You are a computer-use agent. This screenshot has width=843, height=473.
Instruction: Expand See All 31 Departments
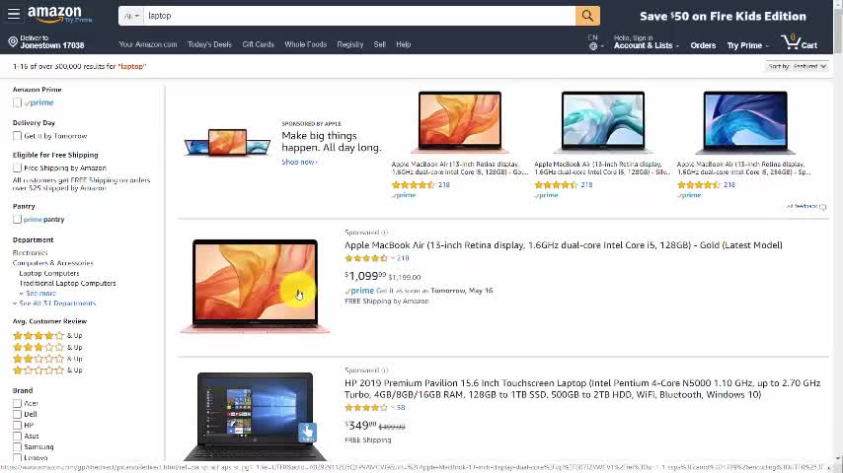54,304
